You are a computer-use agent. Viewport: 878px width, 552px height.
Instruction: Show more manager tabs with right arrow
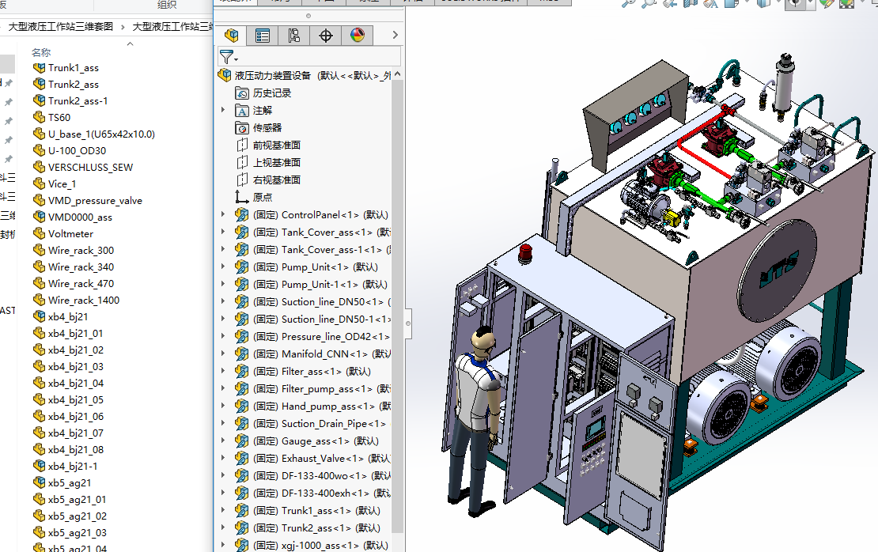coord(395,35)
